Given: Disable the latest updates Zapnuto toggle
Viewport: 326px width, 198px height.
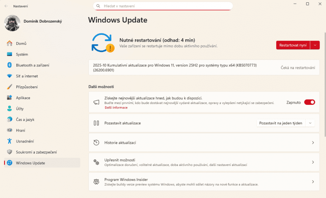Looking at the screenshot, I should (x=310, y=102).
